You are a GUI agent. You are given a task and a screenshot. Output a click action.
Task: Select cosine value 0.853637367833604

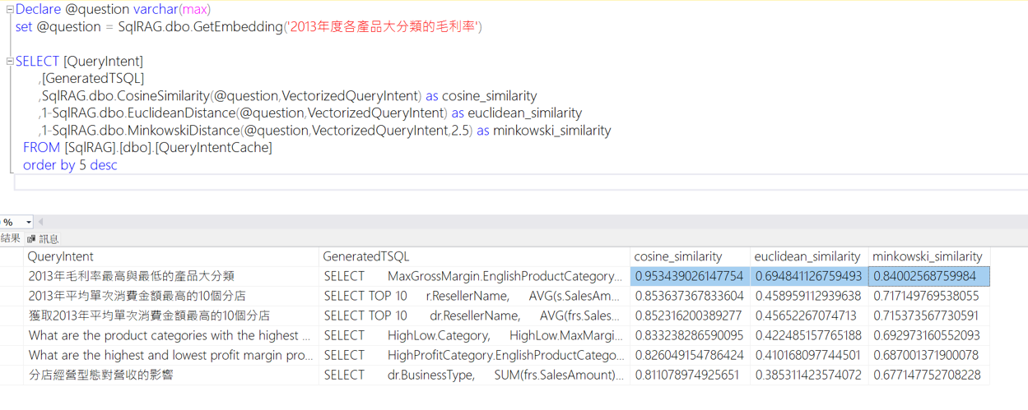691,296
